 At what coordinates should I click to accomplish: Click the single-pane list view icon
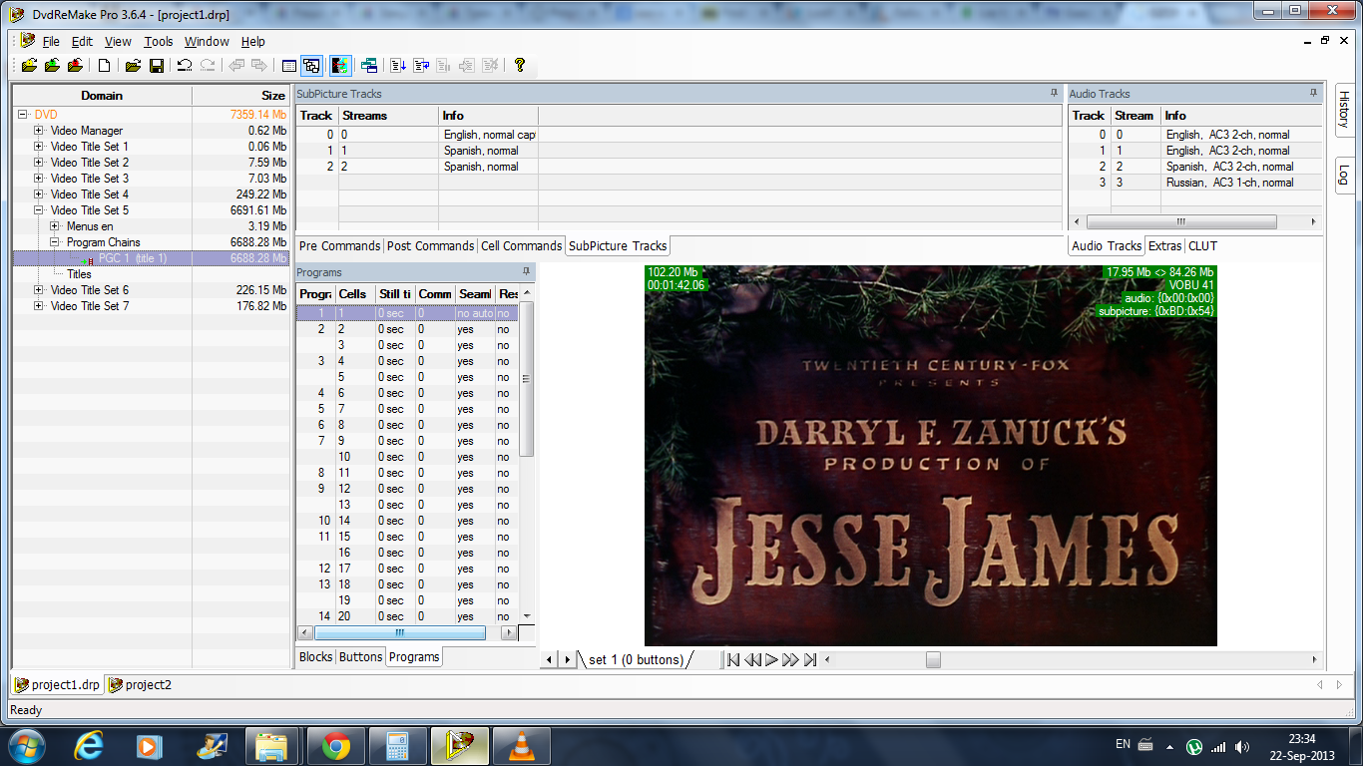(288, 66)
